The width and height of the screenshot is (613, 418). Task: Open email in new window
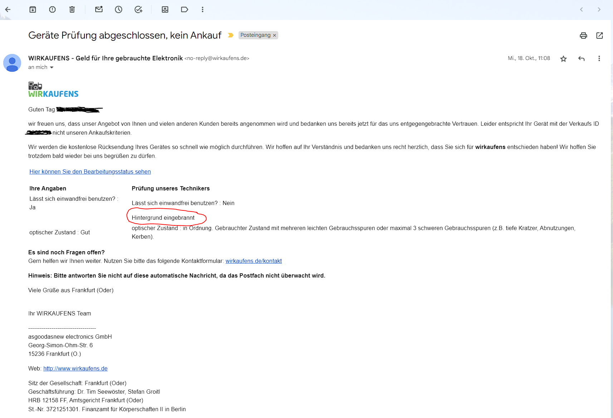(600, 35)
